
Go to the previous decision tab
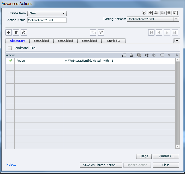click(159, 32)
